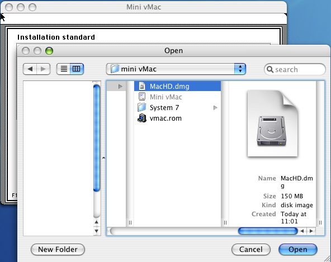Viewport: 331px width, 262px height.
Task: Click the Cancel button
Action: [251, 249]
